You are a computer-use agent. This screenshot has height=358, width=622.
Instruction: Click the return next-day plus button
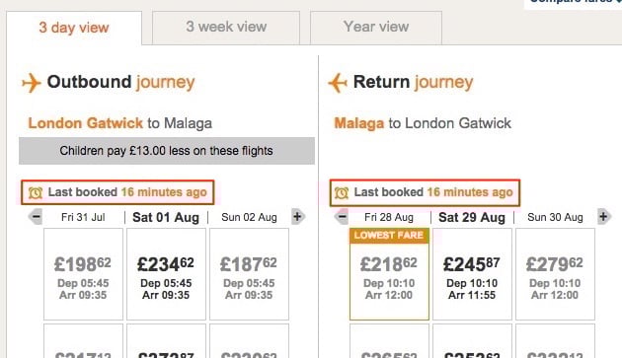(x=604, y=217)
